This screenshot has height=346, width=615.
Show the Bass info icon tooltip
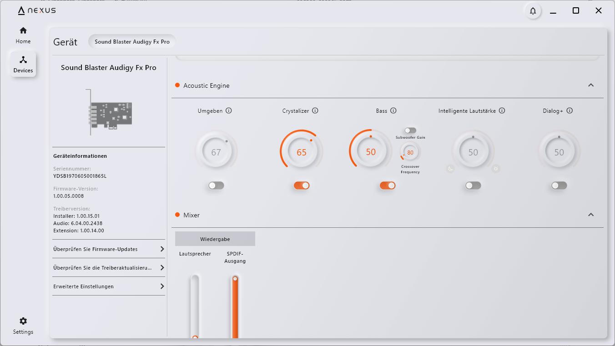click(x=393, y=110)
